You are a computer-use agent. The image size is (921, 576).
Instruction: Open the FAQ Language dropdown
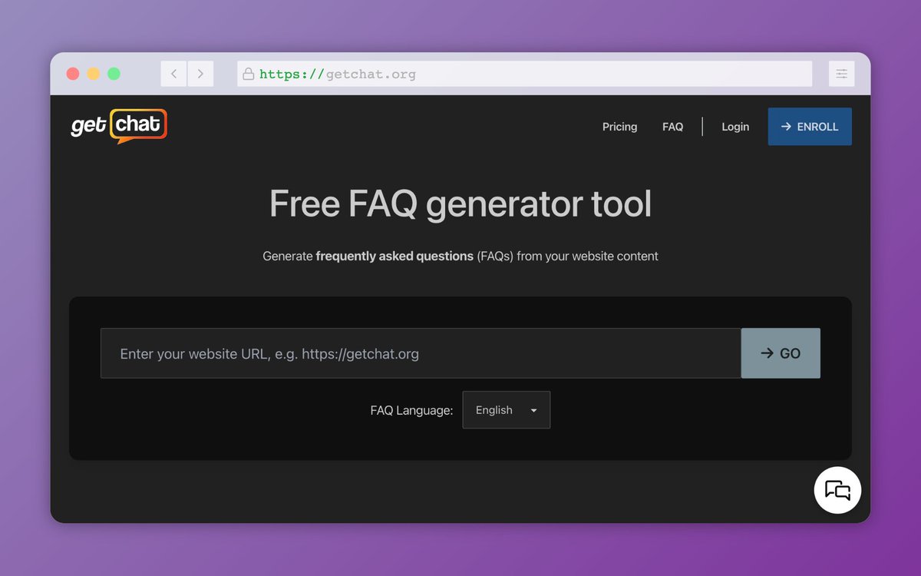pos(506,410)
